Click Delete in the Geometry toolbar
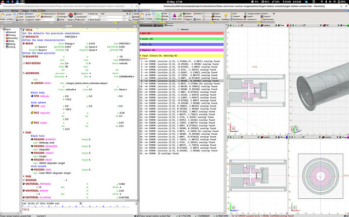 click(x=198, y=14)
